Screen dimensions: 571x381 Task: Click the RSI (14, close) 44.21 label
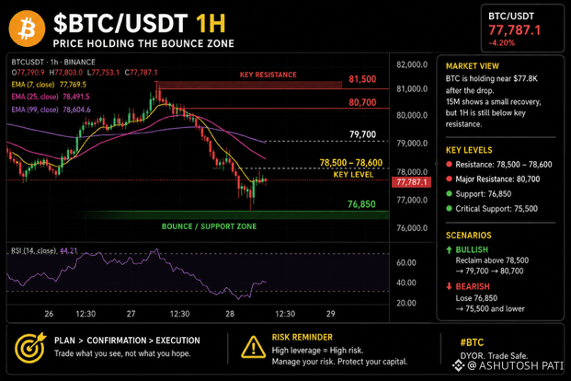pos(44,251)
